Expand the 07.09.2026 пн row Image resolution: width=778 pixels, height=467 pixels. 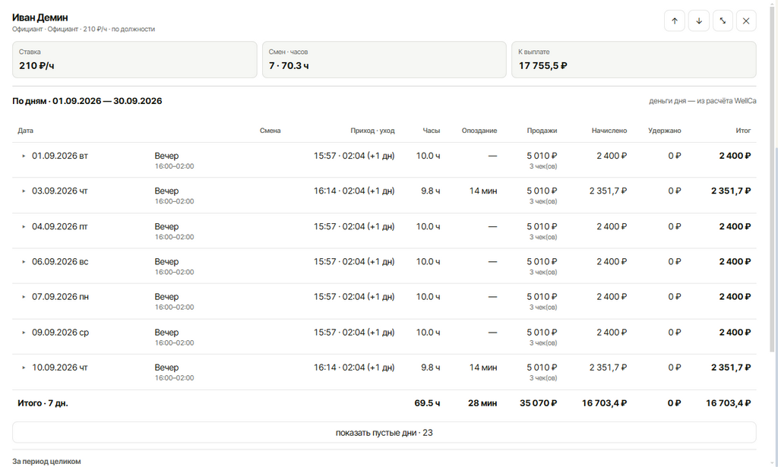click(x=24, y=298)
